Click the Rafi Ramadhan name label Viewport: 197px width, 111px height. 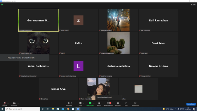(146, 31)
